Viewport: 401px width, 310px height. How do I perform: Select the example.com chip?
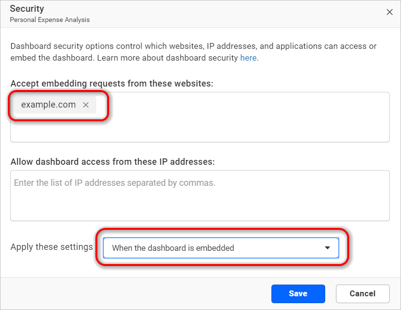[x=48, y=105]
